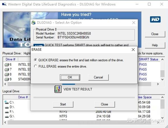Select logical drive C:\ icon
The image size is (168, 128).
[x=6, y=102]
